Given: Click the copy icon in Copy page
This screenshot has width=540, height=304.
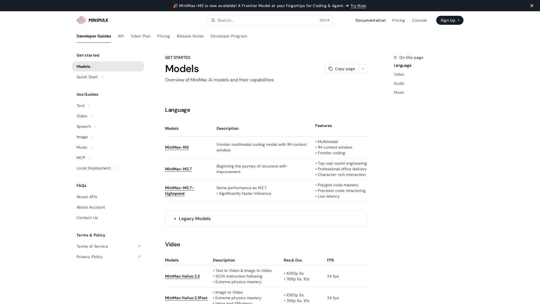Looking at the screenshot, I should (330, 69).
